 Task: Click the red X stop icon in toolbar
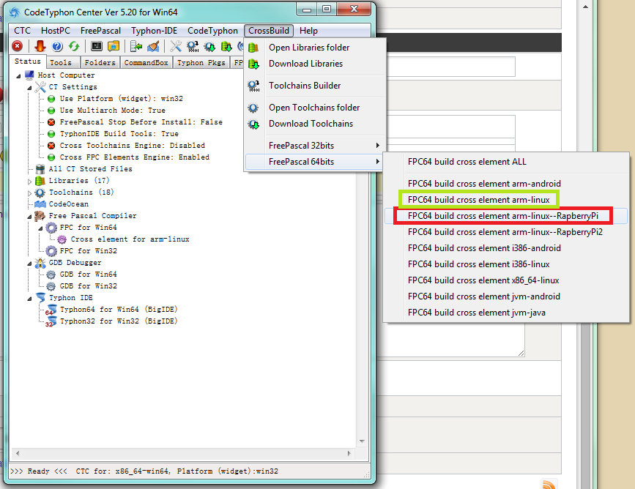coord(17,46)
